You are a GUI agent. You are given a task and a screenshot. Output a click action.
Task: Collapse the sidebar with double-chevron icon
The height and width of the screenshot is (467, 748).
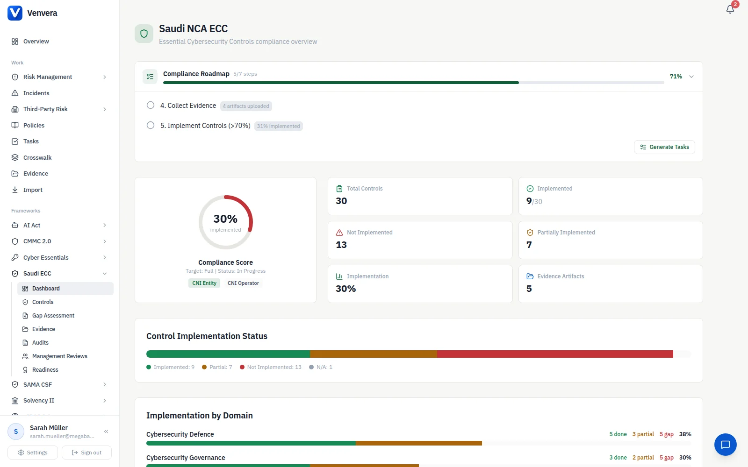(106, 432)
